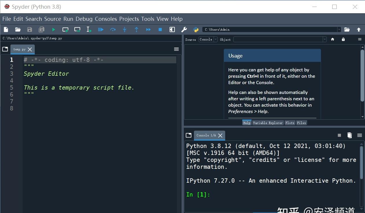
Task: Open the Projects menu
Action: (129, 19)
